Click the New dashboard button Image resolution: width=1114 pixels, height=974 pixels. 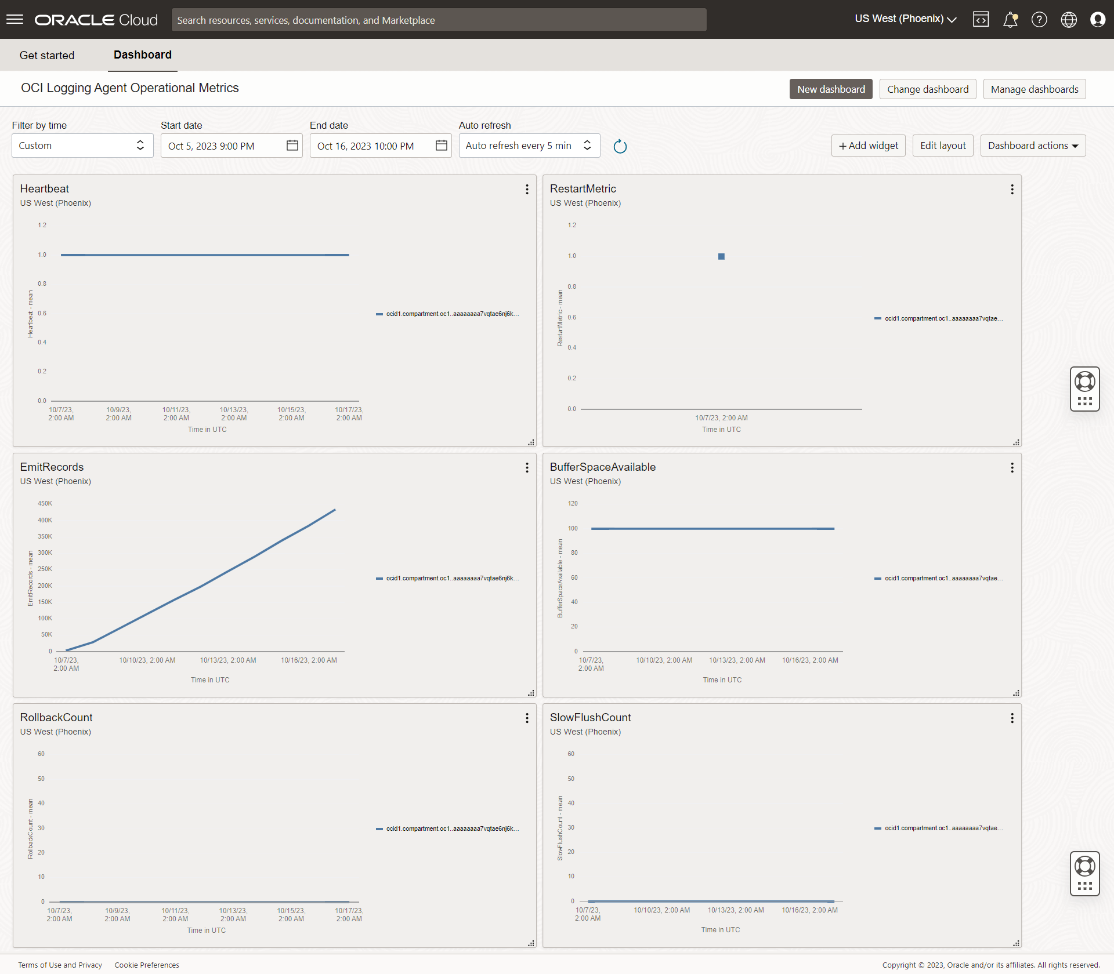pos(830,89)
